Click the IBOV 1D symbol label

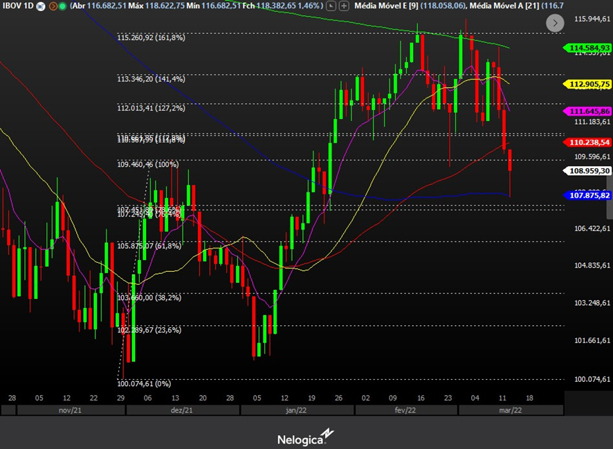pos(18,6)
